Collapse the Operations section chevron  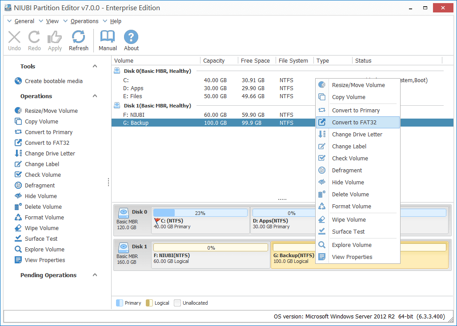(95, 96)
